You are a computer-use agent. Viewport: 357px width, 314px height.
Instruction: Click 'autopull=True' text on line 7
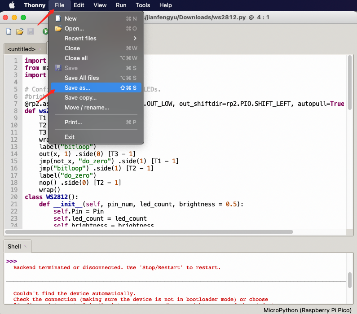click(321, 104)
